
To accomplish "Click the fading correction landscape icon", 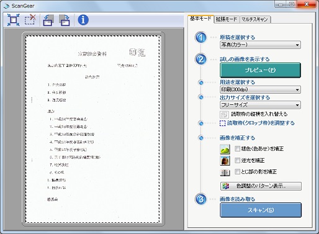I will (225, 149).
